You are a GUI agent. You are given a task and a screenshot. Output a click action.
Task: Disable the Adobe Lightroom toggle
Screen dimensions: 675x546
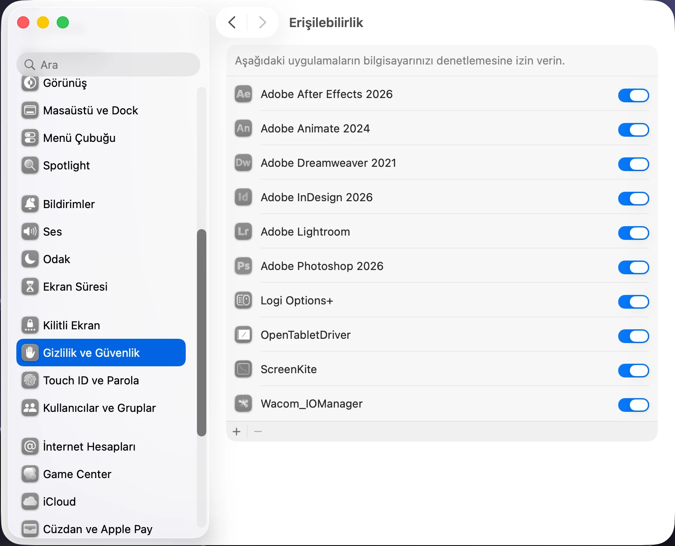pos(633,233)
